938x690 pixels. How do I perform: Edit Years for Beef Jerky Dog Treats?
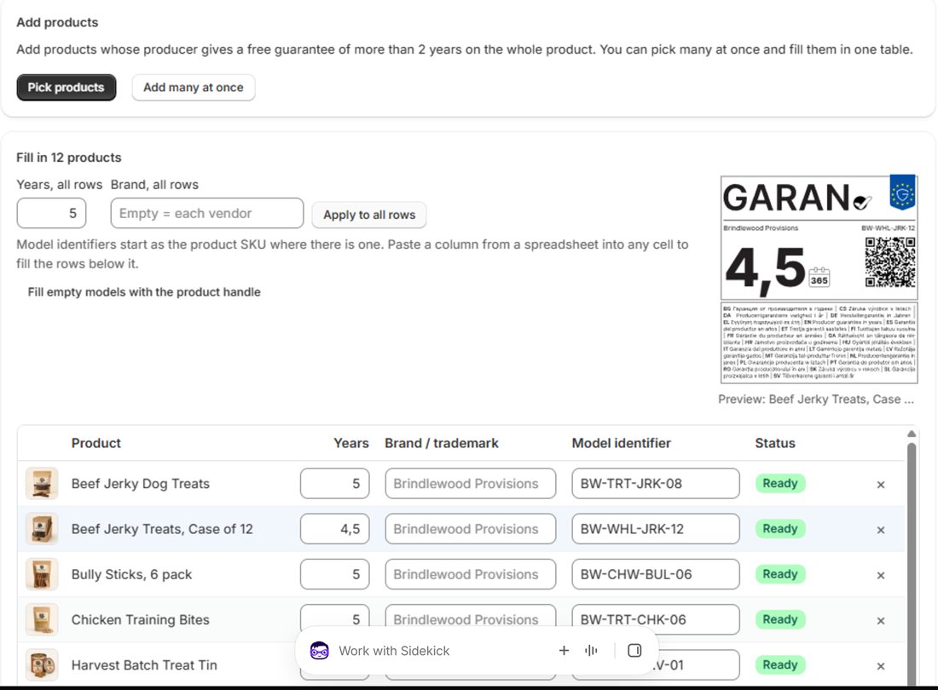pyautogui.click(x=335, y=483)
